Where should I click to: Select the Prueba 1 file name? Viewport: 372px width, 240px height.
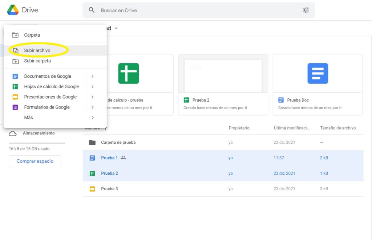(109, 158)
